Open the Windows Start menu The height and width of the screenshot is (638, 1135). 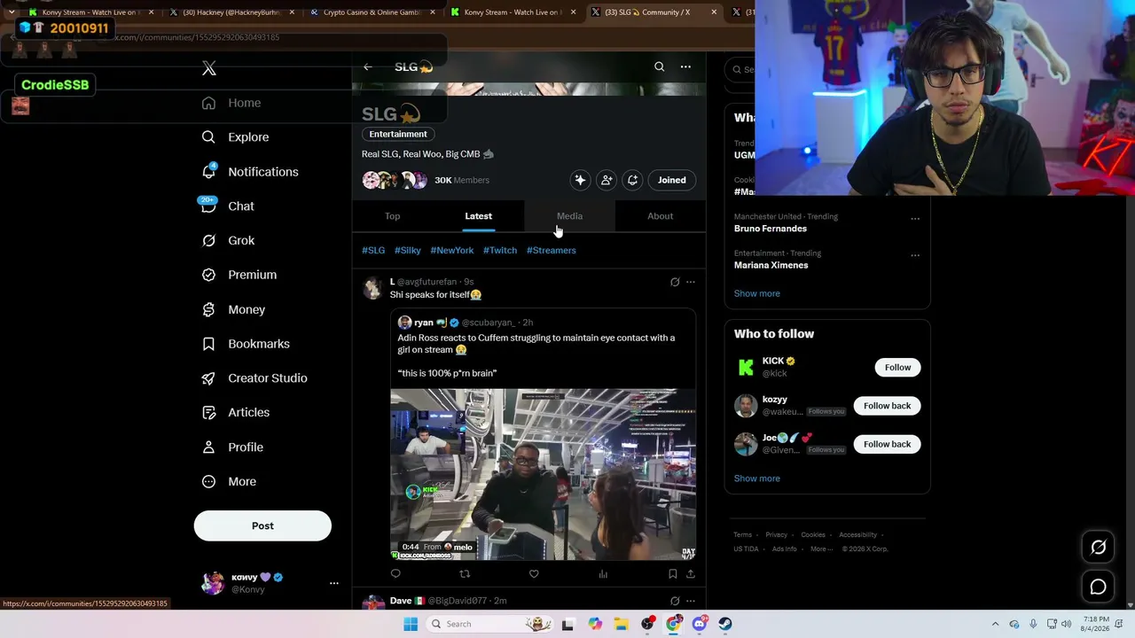[x=411, y=624]
